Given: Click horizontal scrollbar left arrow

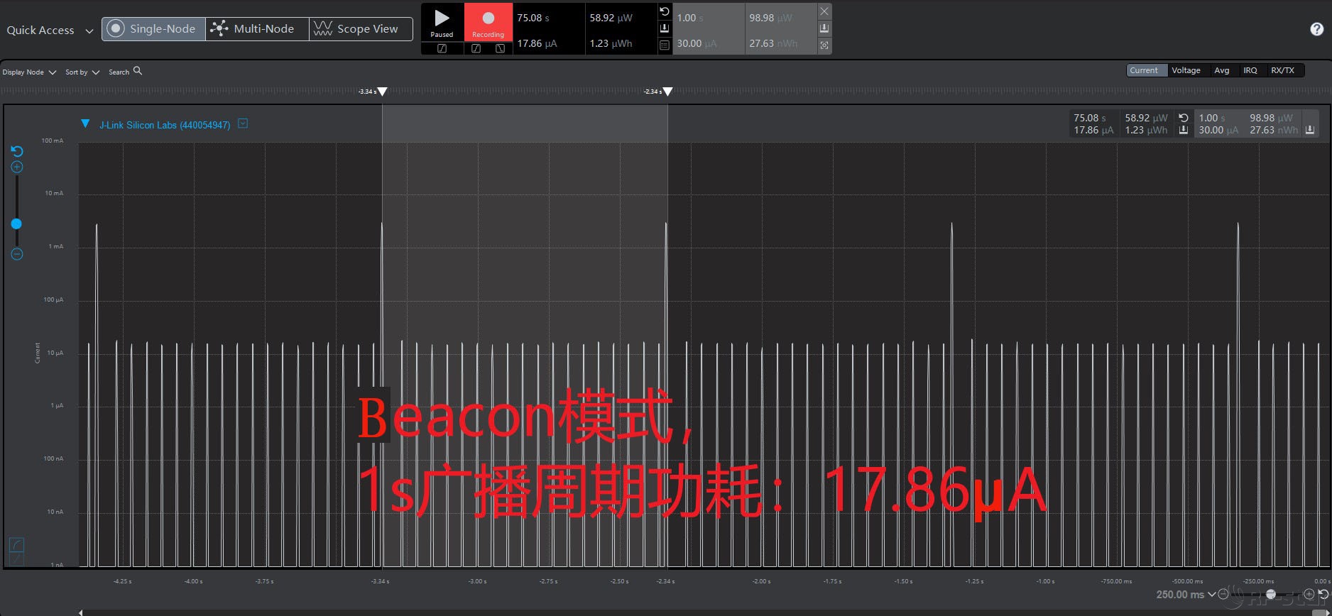Looking at the screenshot, I should coord(81,612).
